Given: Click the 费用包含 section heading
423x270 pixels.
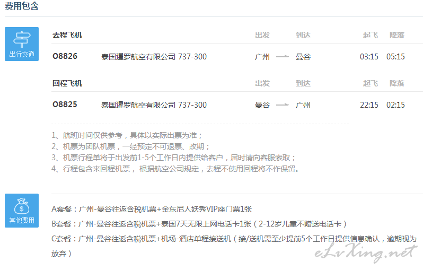Looking at the screenshot, I should tap(22, 6).
